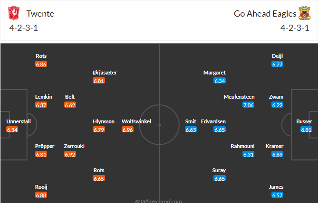
Task: Click Meulensteen's 7.06 rating badge
Action: coord(249,105)
